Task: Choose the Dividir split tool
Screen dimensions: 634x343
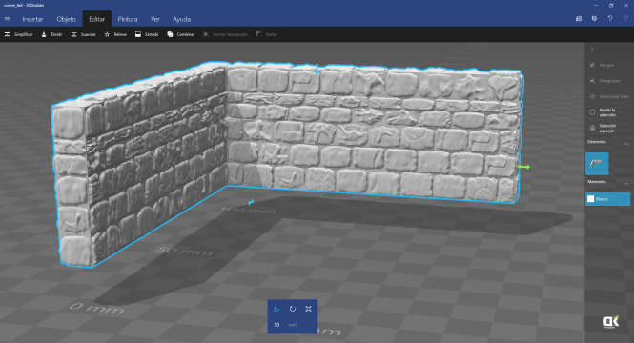Action: [x=52, y=34]
